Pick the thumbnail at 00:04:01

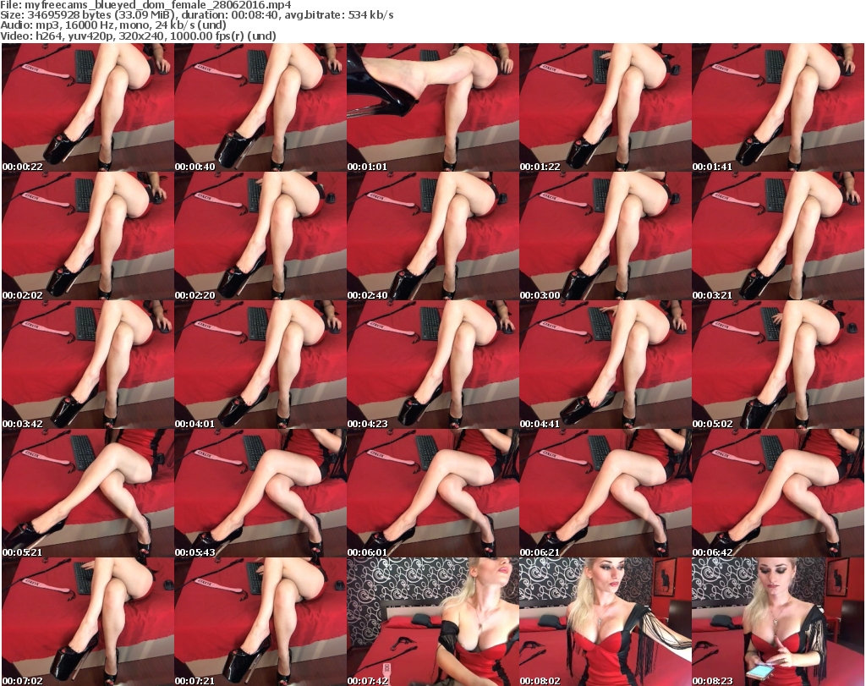pyautogui.click(x=260, y=365)
